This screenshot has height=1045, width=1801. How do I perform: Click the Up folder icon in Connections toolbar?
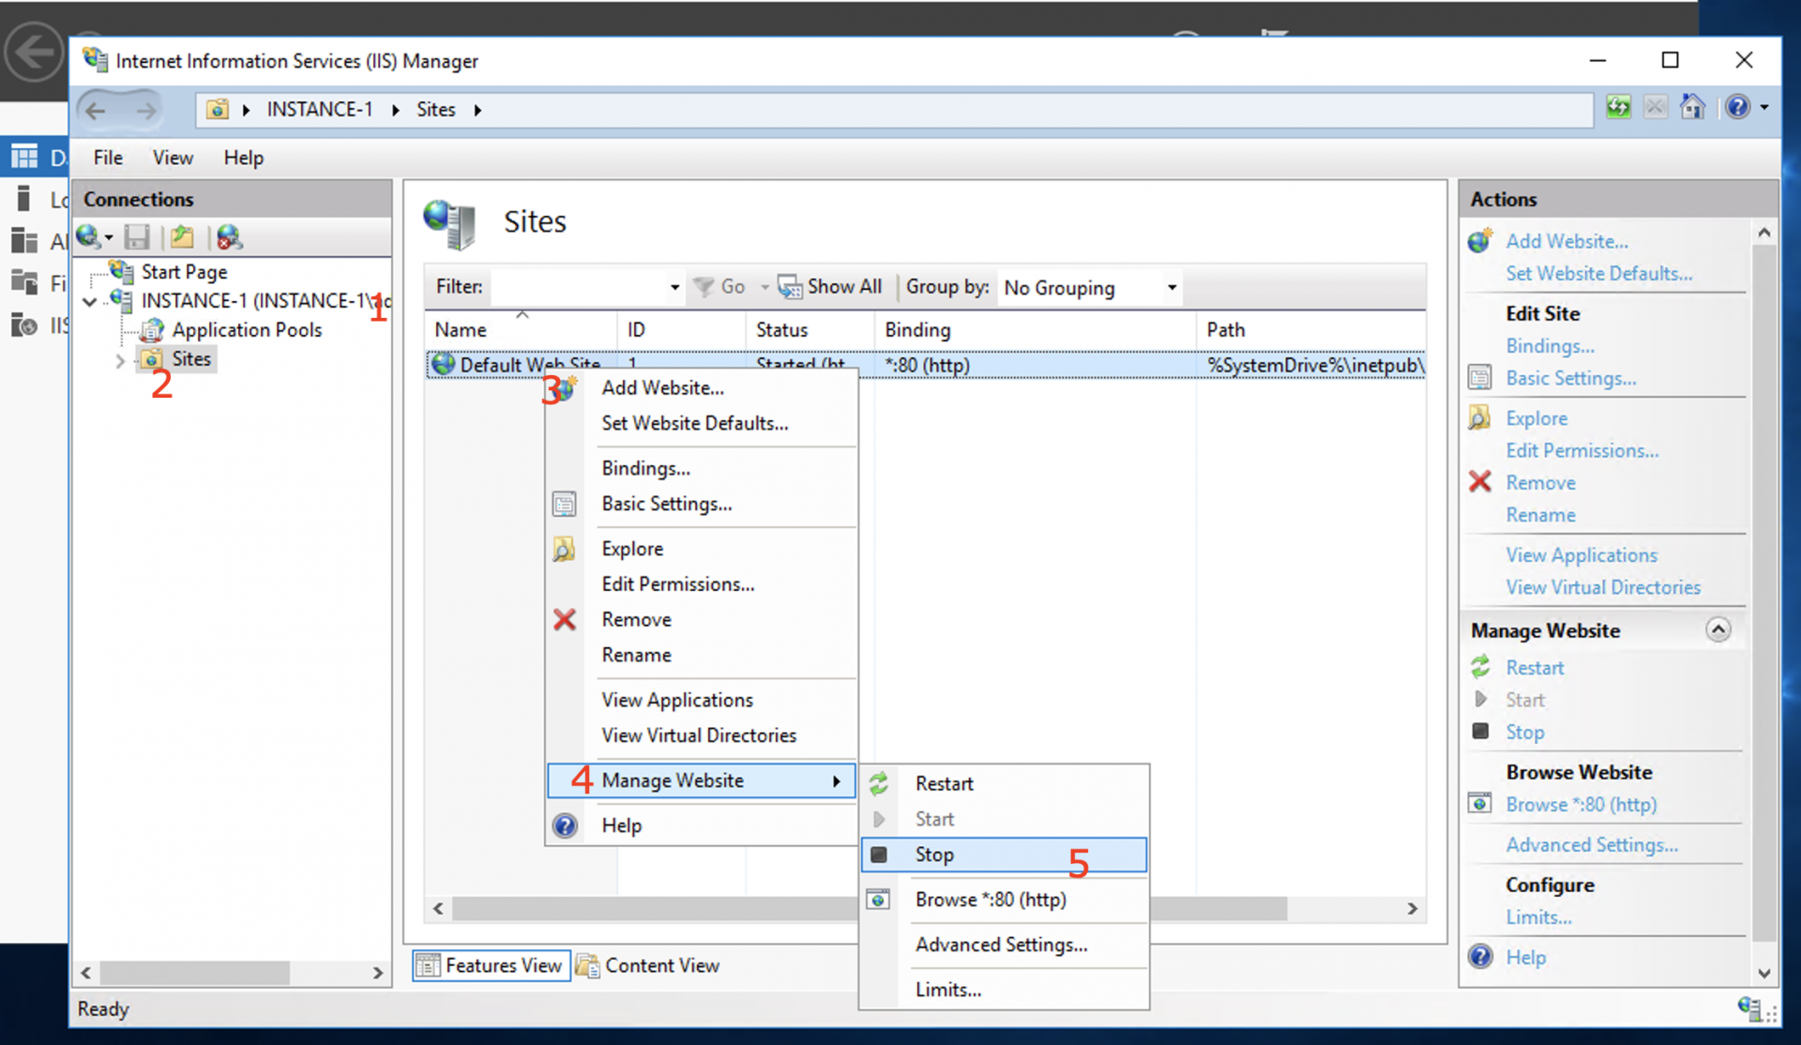point(183,237)
